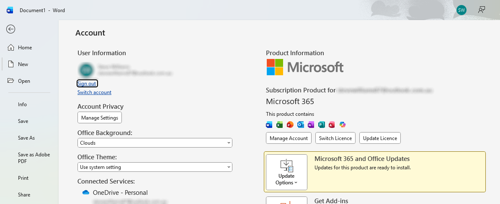Viewport: 500px width, 204px height.
Task: Open the Share page
Action: tap(24, 195)
